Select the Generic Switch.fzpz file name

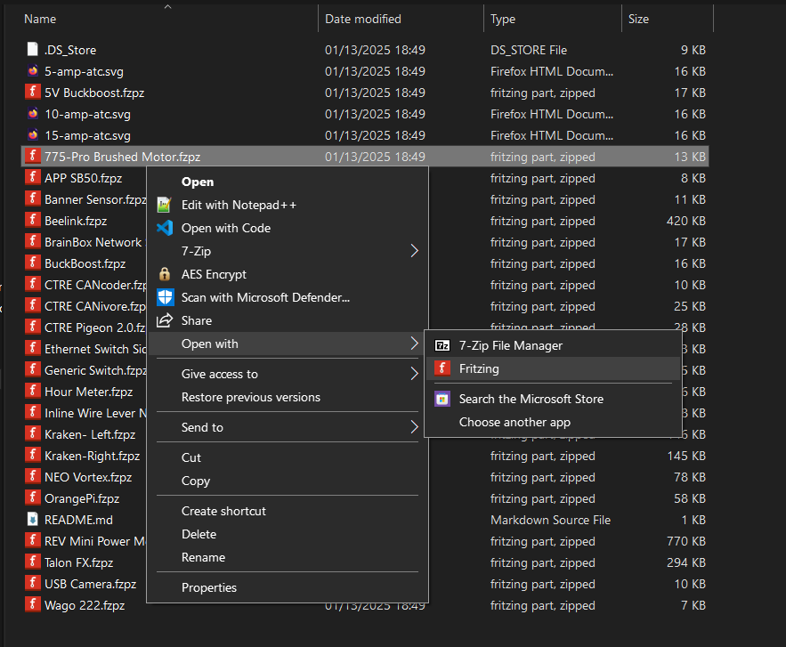(95, 370)
